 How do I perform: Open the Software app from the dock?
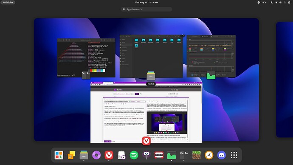click(x=59, y=155)
